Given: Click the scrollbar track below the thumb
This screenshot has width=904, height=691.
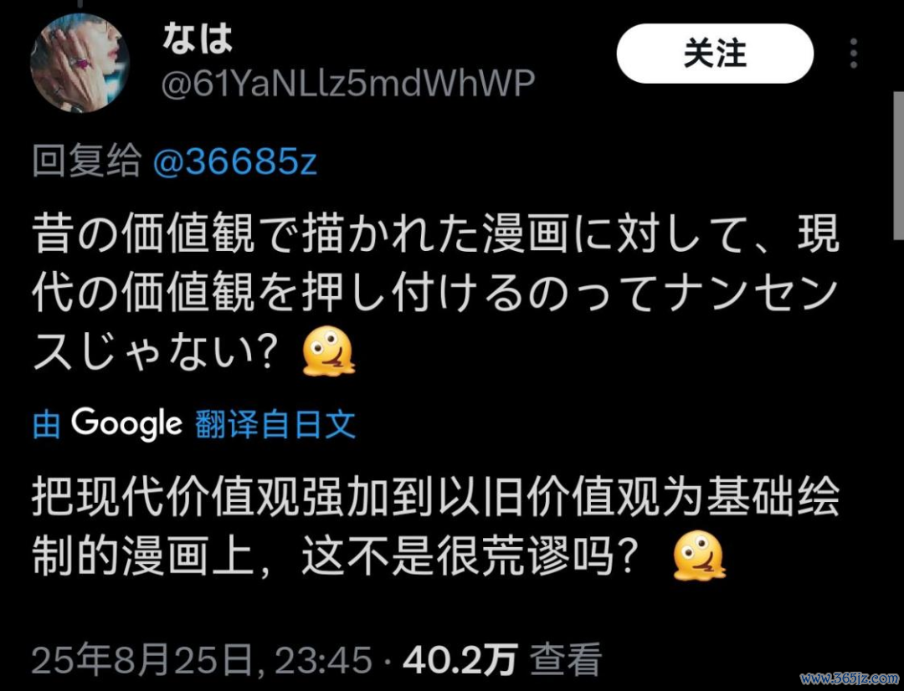Looking at the screenshot, I should click(x=899, y=461).
